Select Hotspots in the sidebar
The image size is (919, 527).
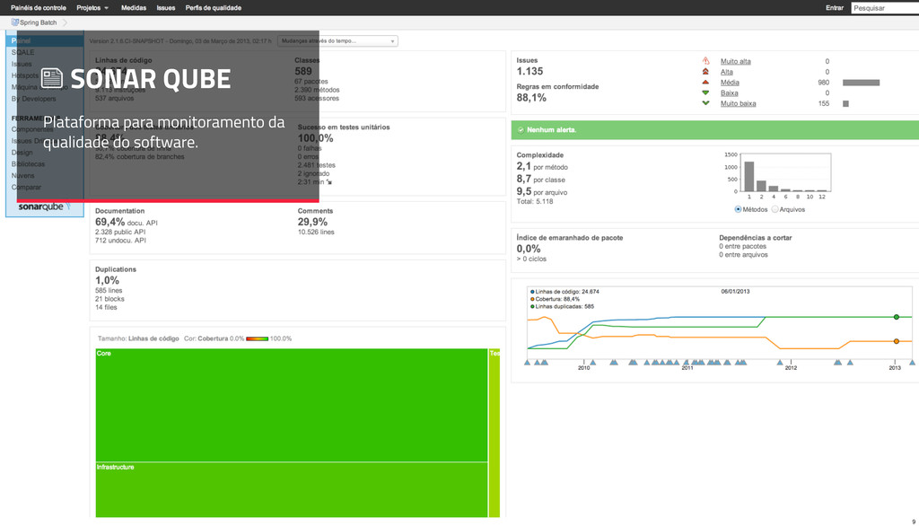tap(24, 75)
